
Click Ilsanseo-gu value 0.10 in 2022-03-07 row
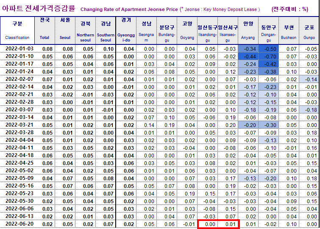tap(231, 110)
